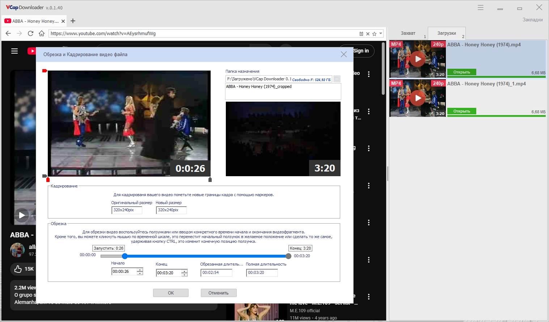Expand the address bar history dropdown arrow
549x322 pixels.
[381, 33]
